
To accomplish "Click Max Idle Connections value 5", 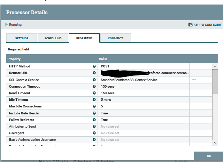I will tap(102, 106).
